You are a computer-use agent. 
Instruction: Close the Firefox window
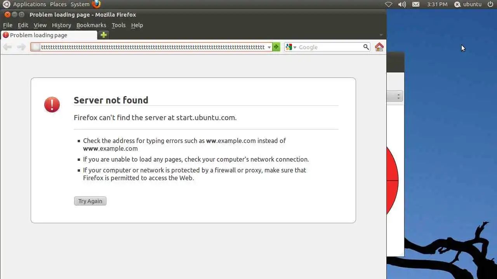[7, 15]
